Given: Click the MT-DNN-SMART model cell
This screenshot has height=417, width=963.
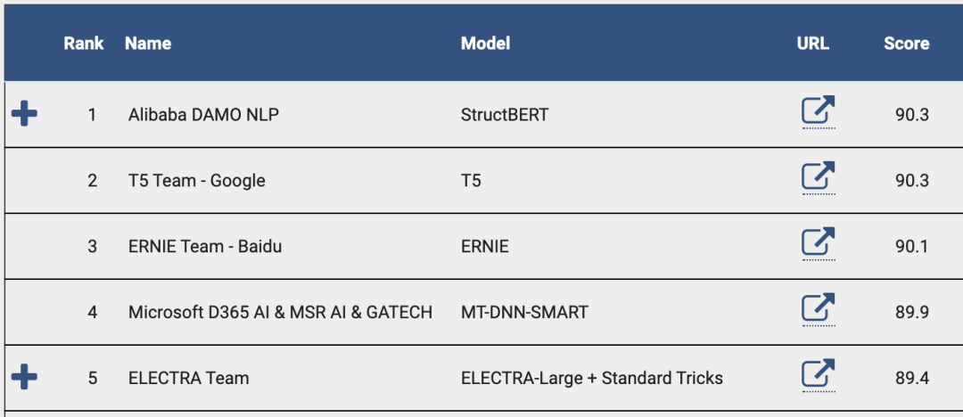Looking at the screenshot, I should [524, 312].
